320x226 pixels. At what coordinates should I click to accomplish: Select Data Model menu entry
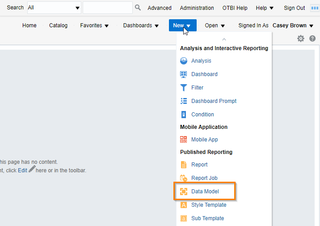[205, 192]
